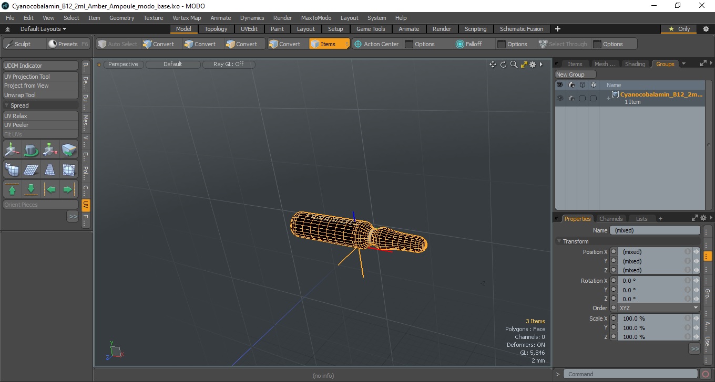715x382 pixels.
Task: Click viewport zoom magnifier icon
Action: point(514,65)
